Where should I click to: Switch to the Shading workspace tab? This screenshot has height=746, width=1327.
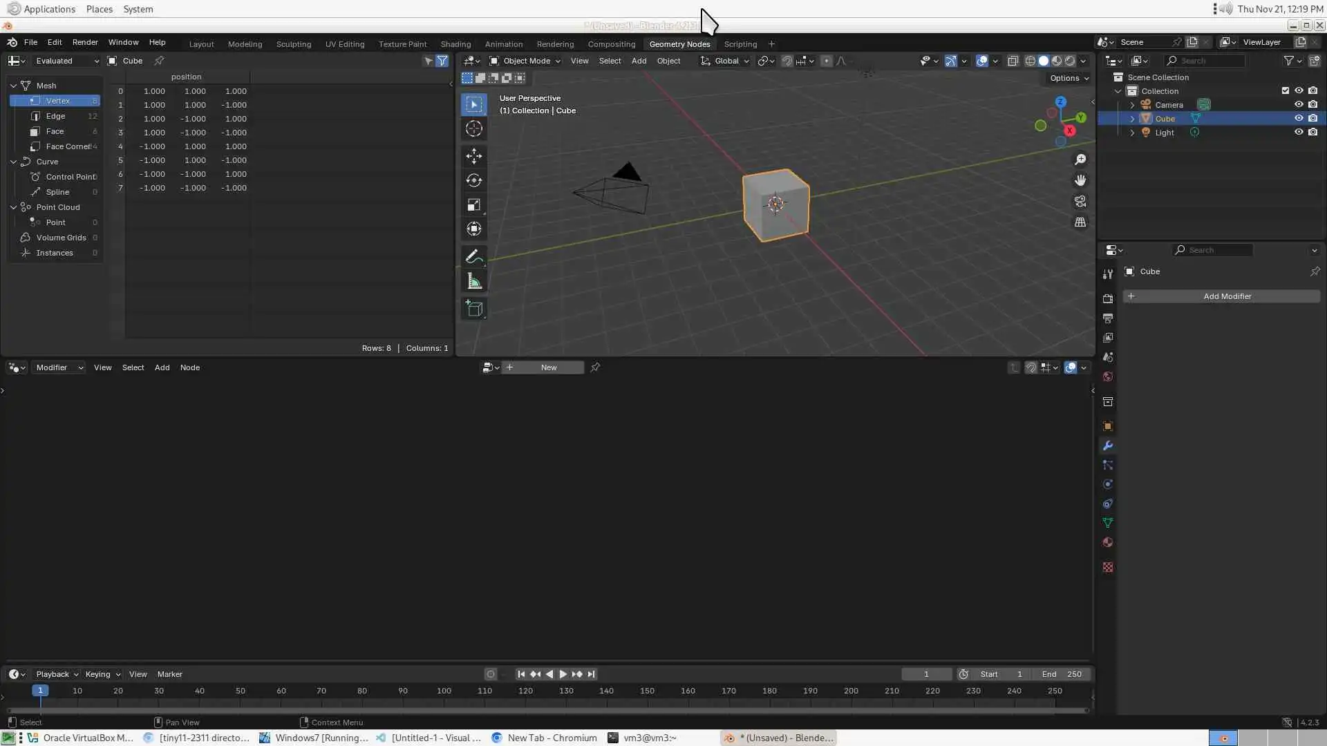(x=455, y=44)
